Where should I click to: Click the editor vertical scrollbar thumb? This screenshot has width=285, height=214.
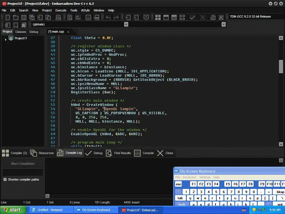[281, 66]
